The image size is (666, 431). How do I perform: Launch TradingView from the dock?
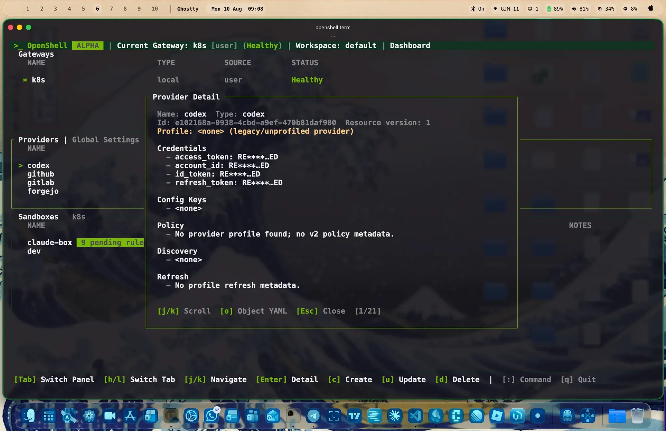[354, 416]
